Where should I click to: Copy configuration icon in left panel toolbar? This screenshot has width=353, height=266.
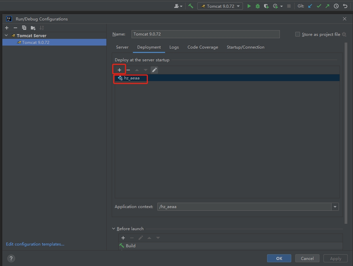point(24,28)
